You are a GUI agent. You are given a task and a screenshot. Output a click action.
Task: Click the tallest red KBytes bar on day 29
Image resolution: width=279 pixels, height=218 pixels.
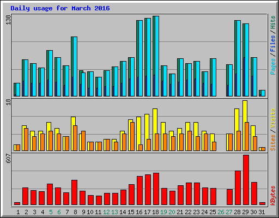pos(246,180)
